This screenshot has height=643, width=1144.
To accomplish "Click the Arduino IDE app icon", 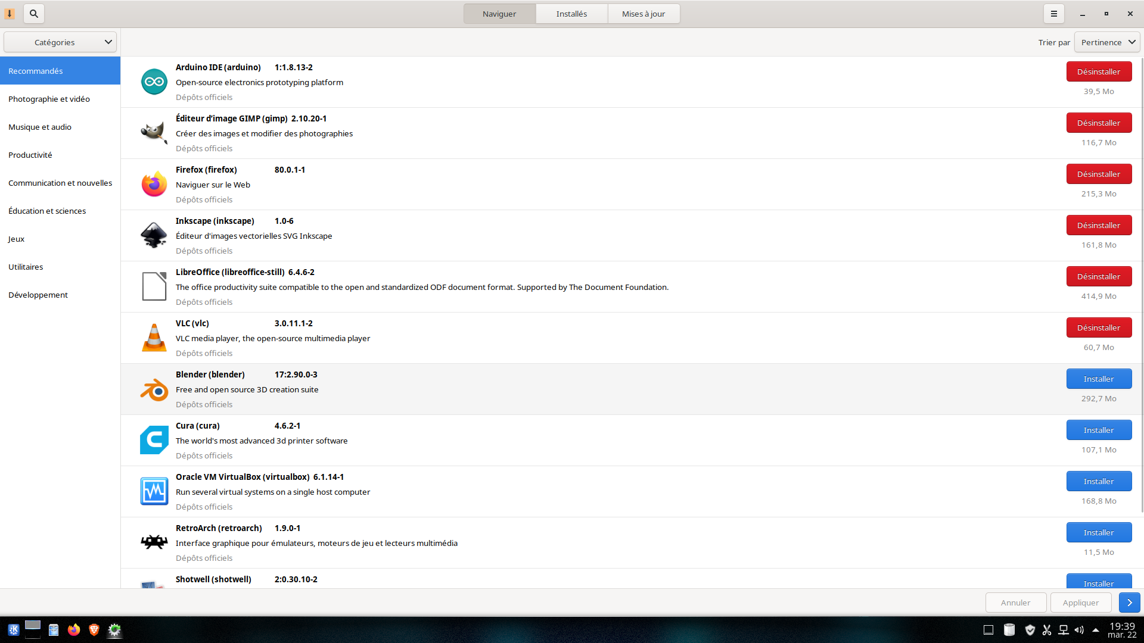I will click(x=154, y=82).
